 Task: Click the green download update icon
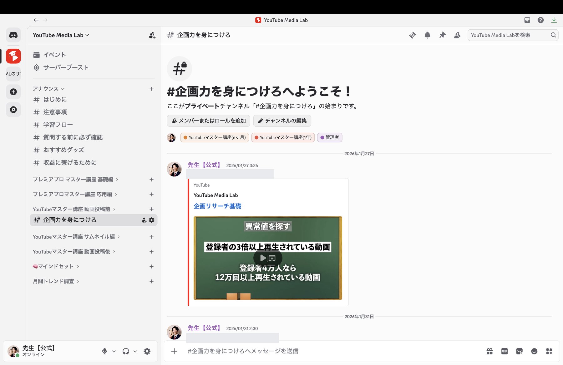[x=554, y=20]
